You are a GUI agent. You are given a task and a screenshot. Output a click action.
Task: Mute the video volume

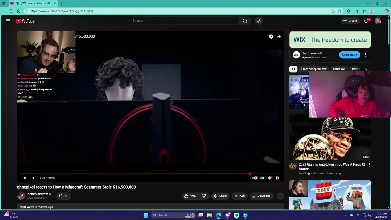[33, 178]
